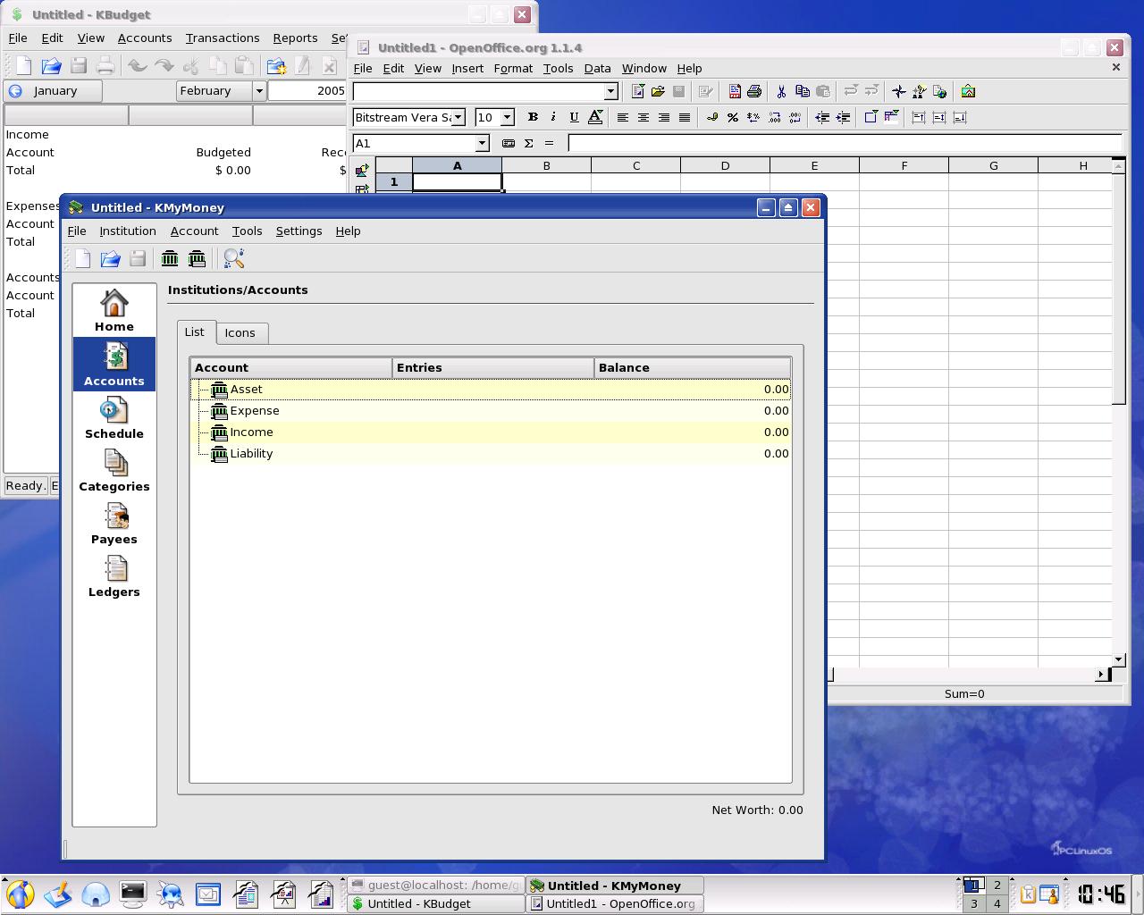Viewport: 1144px width, 915px height.
Task: Toggle Justify alignment in OpenOffice toolbar
Action: click(685, 117)
